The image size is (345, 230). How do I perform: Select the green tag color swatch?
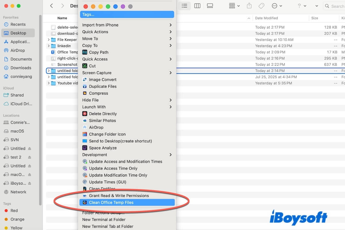coord(108,6)
